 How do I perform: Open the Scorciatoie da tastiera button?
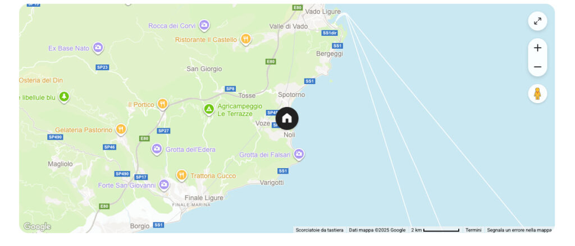click(320, 230)
